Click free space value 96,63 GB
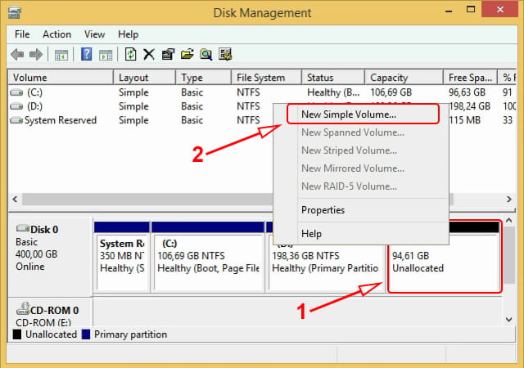 click(x=467, y=92)
